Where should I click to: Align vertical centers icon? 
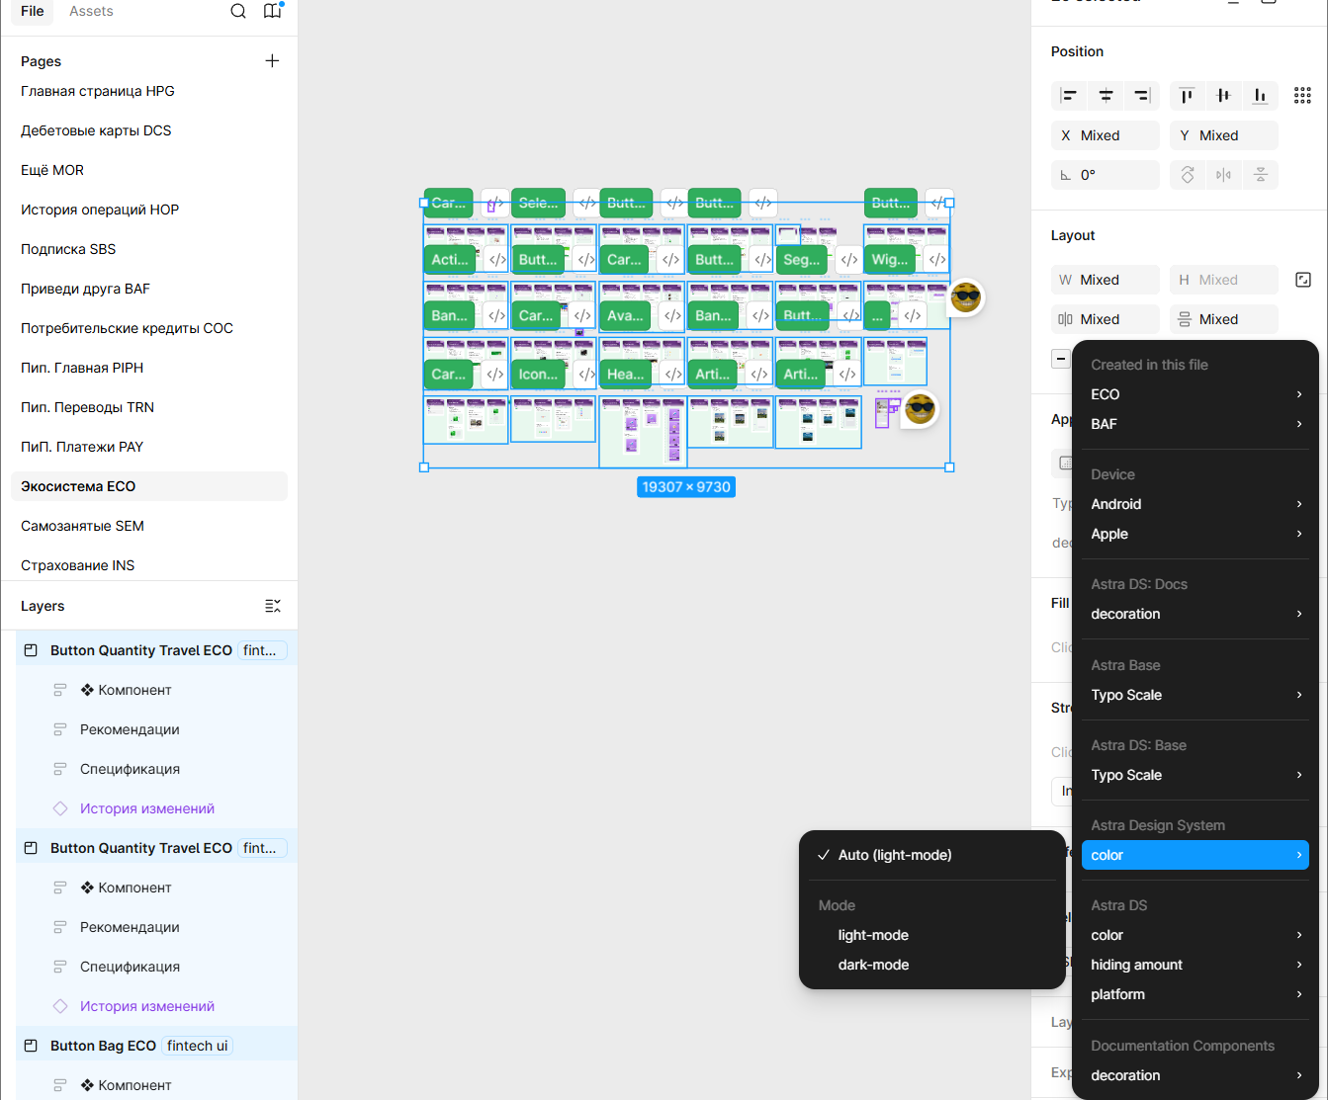pos(1223,96)
